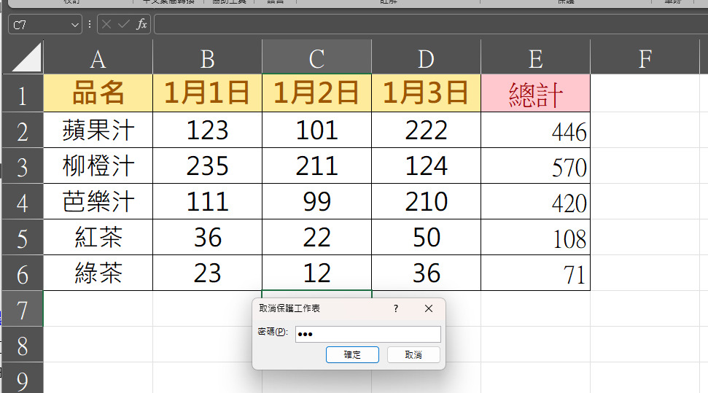Select row 7 header

(x=23, y=308)
